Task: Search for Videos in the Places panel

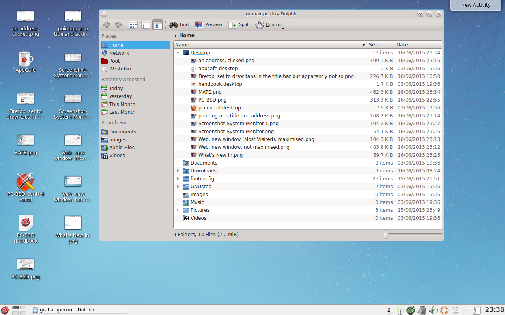Action: [x=135, y=156]
